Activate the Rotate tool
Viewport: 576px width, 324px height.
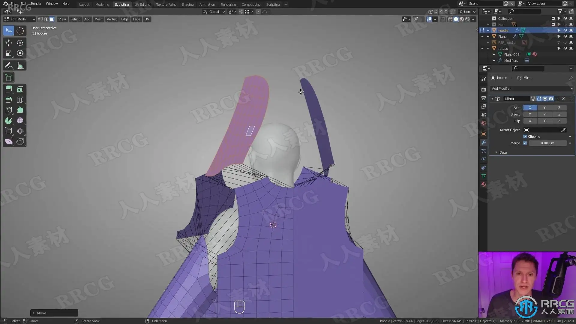point(20,43)
